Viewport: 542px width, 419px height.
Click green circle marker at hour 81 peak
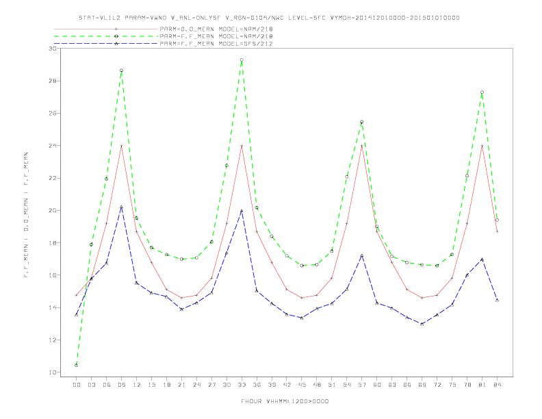pos(482,92)
